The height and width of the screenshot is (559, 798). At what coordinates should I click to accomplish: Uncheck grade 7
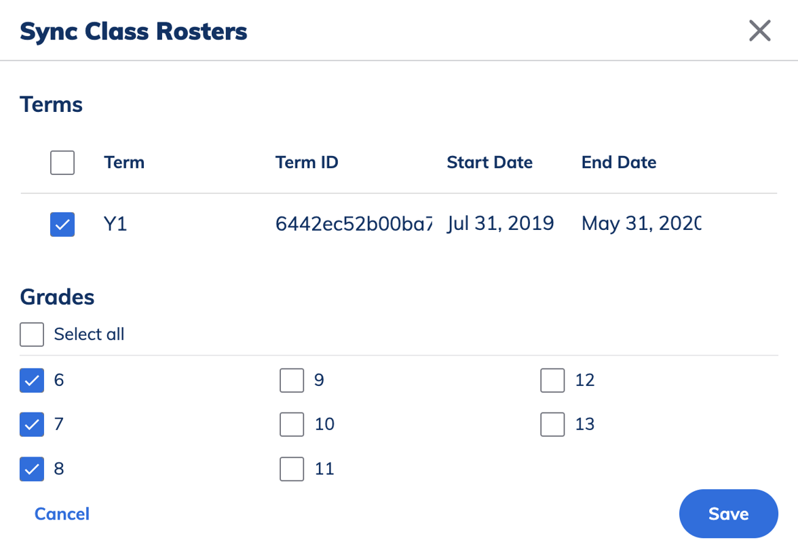pos(32,424)
